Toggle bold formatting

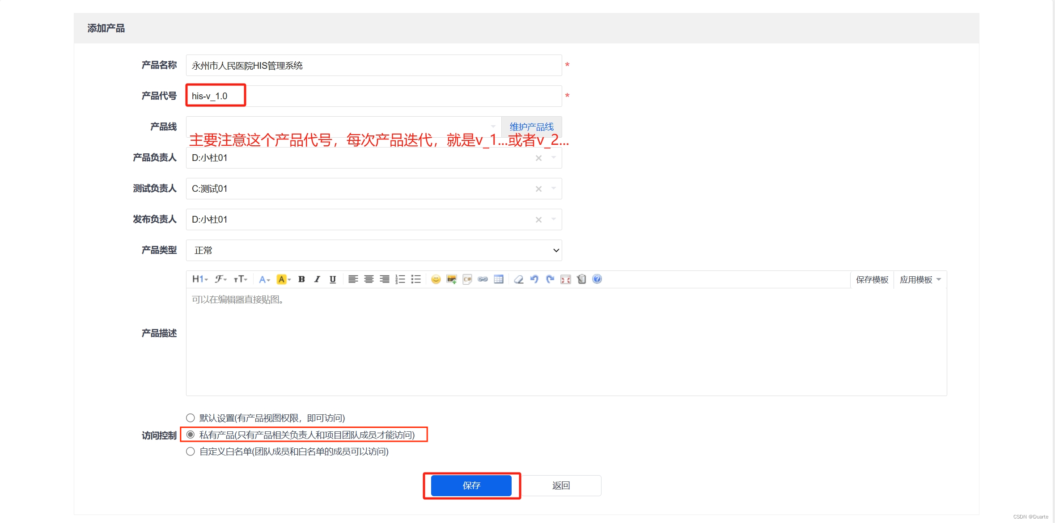coord(301,279)
